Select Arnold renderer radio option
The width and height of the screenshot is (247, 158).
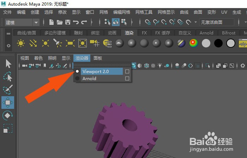tap(77, 78)
